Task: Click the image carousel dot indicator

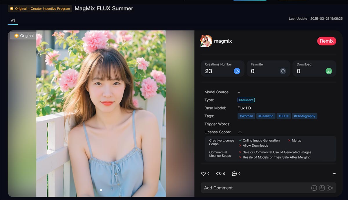Action: 101,190
